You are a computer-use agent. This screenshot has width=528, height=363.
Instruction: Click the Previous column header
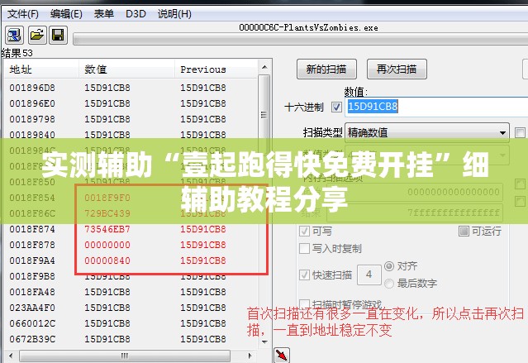click(x=216, y=69)
